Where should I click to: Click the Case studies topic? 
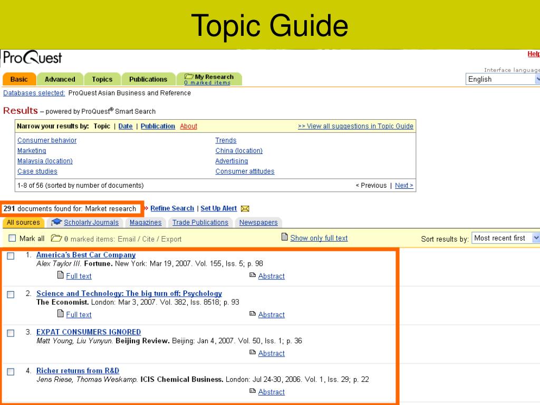(37, 171)
